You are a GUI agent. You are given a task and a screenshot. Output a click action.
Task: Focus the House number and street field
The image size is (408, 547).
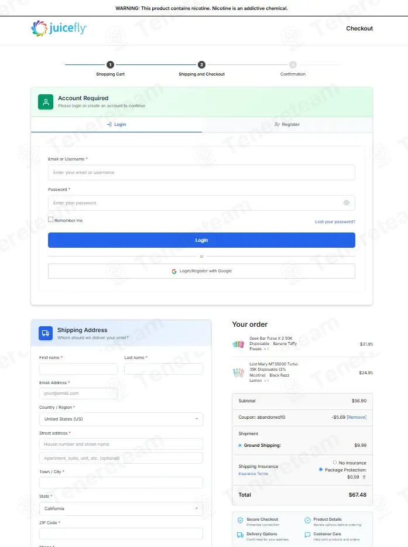(121, 444)
